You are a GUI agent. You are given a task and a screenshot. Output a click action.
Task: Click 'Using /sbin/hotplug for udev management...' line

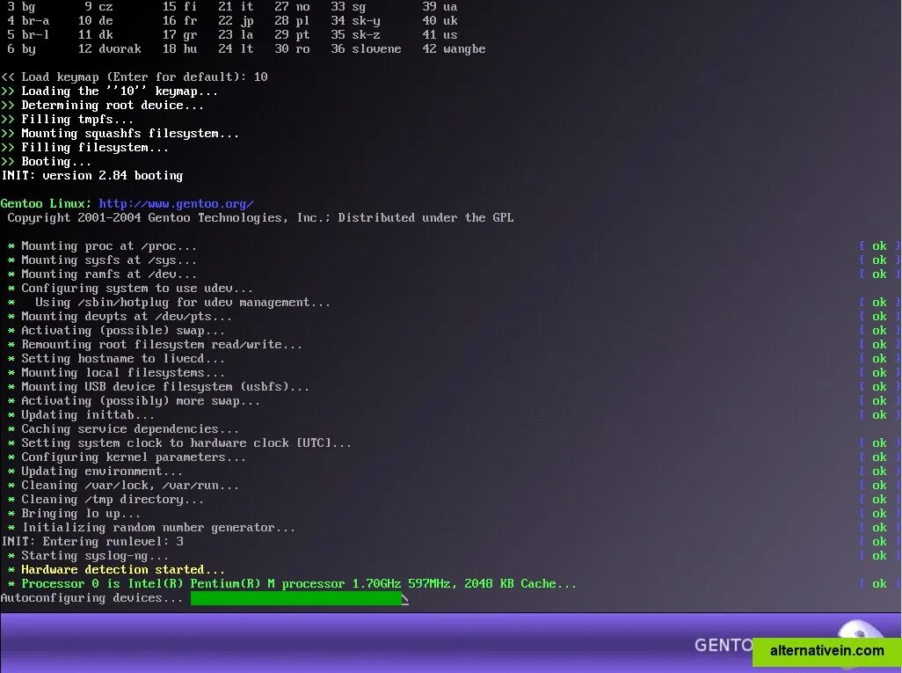(169, 303)
